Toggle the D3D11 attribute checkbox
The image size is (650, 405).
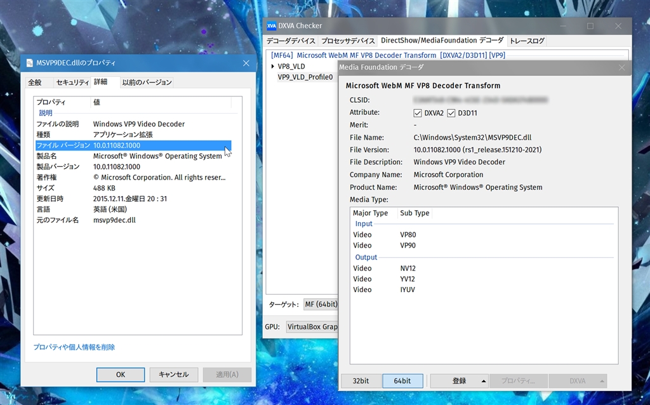[x=451, y=113]
